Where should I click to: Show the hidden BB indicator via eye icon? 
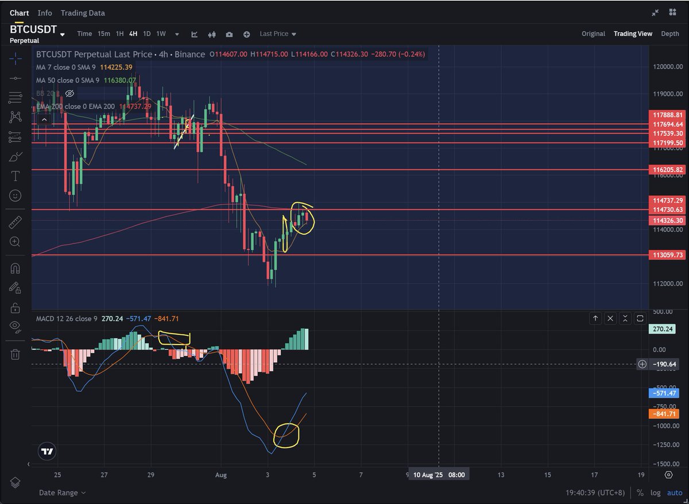(x=69, y=93)
